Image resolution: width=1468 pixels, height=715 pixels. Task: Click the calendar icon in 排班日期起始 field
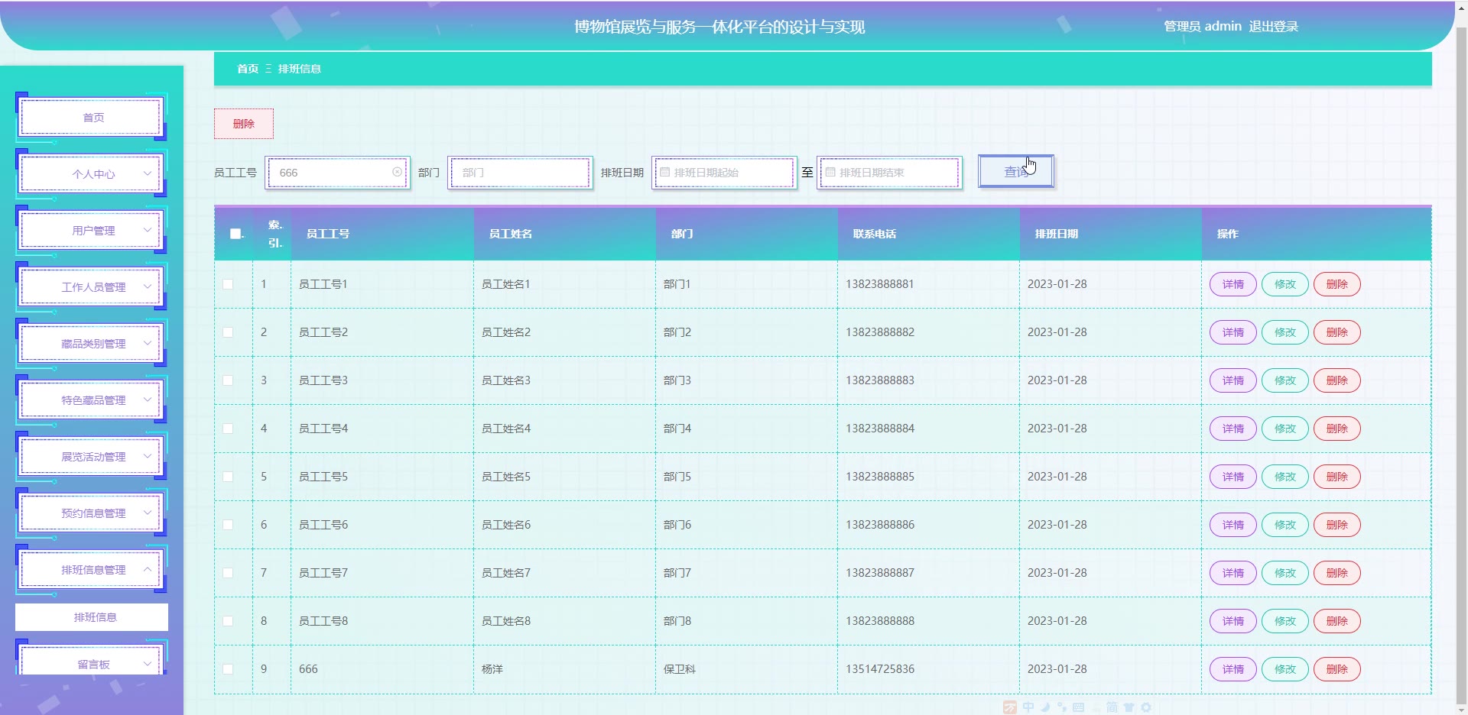point(664,172)
